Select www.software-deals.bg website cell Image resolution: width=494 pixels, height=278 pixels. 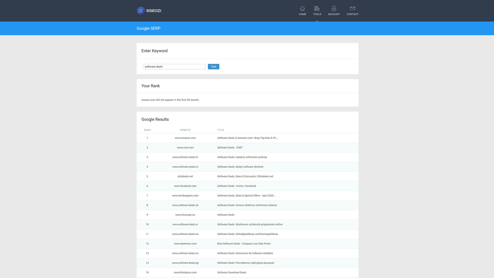click(185, 263)
